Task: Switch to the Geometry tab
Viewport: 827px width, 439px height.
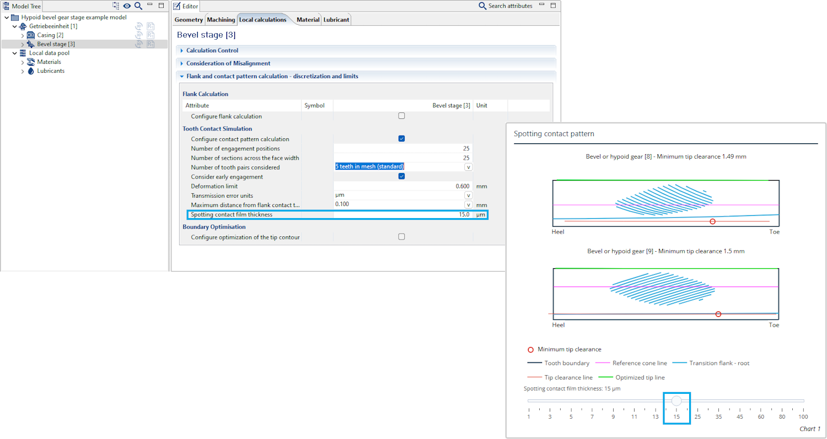Action: click(x=189, y=20)
